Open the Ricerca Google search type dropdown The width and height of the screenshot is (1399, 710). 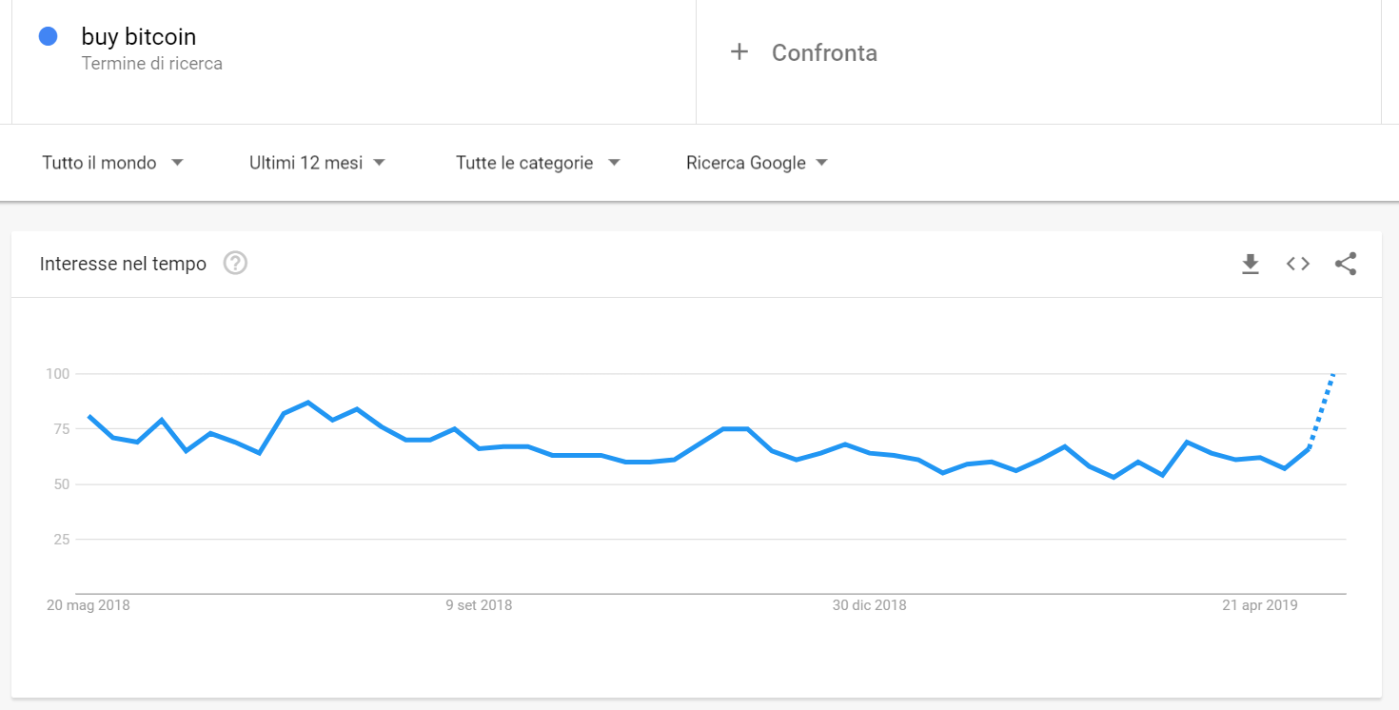757,163
